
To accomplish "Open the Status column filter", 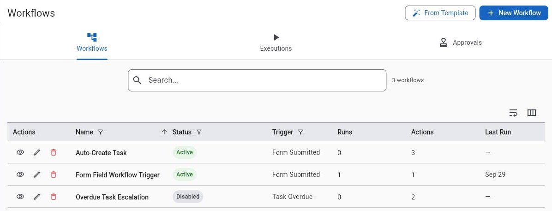I will click(x=199, y=132).
